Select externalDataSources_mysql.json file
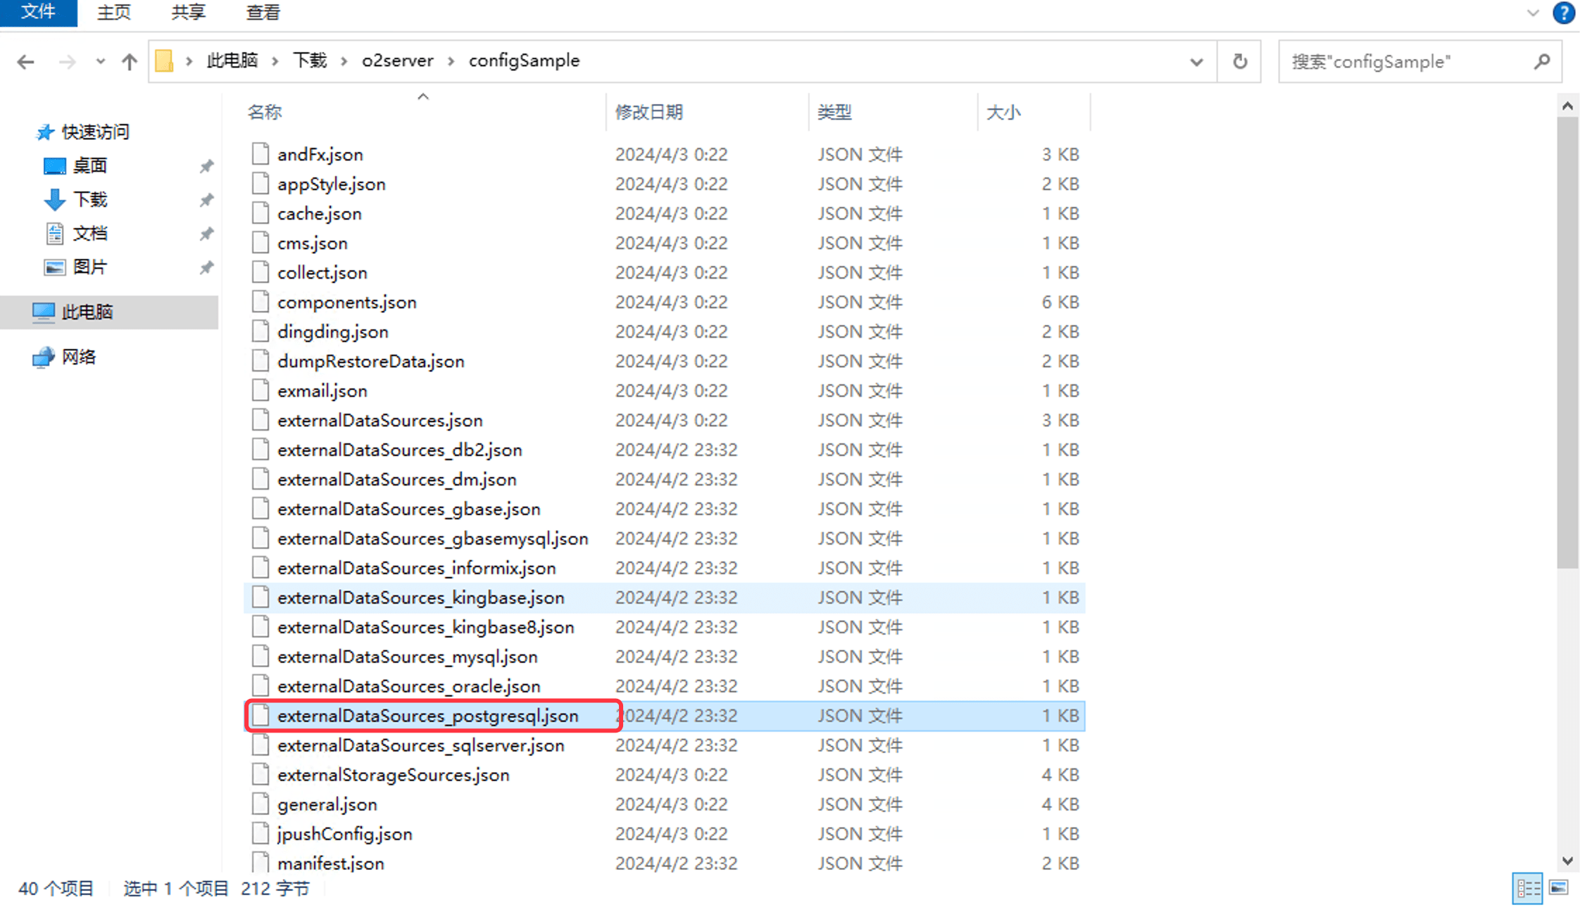Viewport: 1580px width, 912px height. [407, 657]
